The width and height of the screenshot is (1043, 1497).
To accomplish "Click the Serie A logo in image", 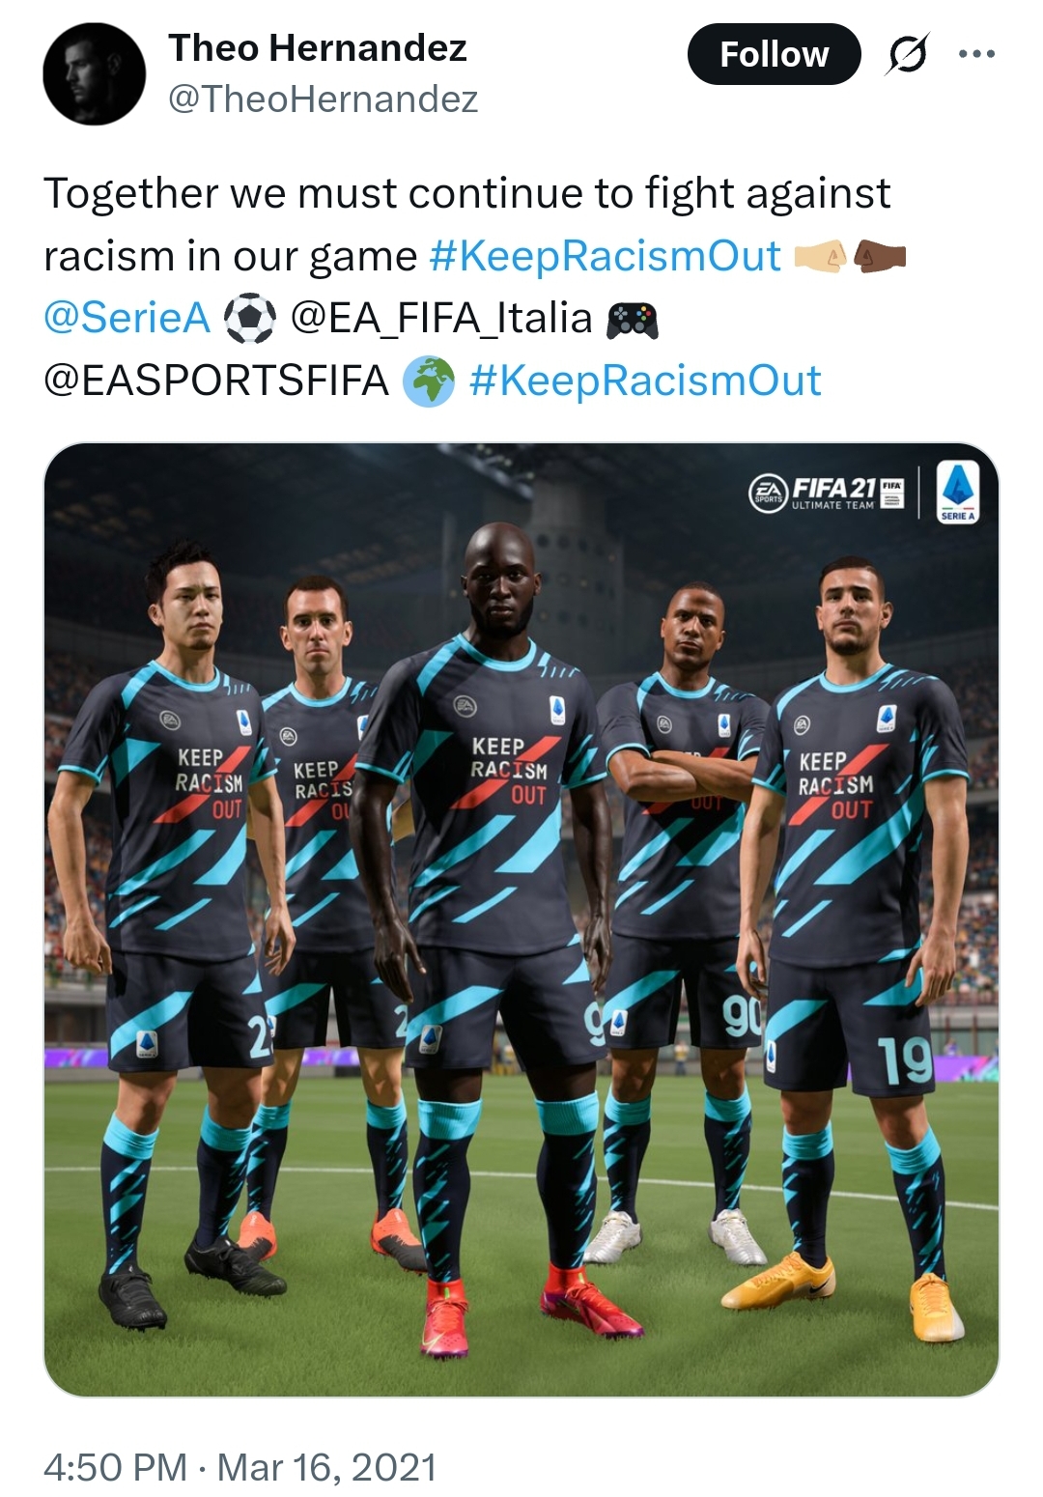I will 957,492.
